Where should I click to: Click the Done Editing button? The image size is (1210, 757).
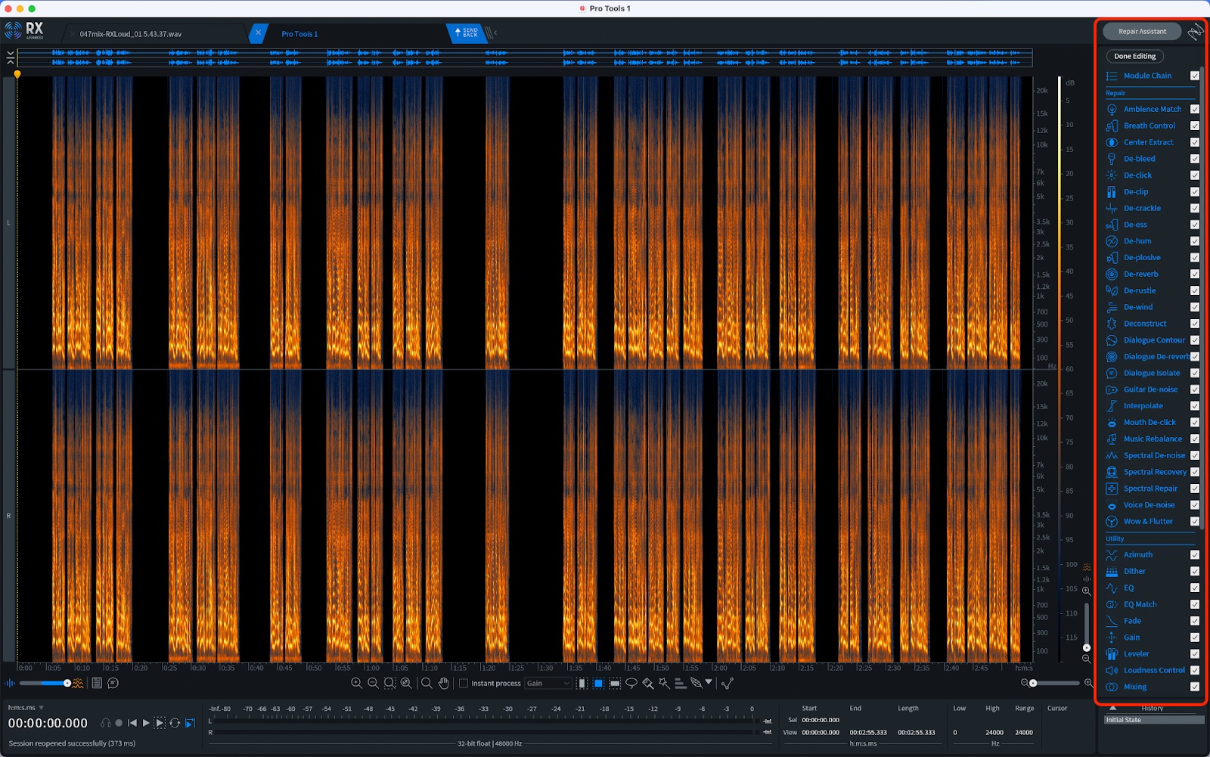(1135, 56)
